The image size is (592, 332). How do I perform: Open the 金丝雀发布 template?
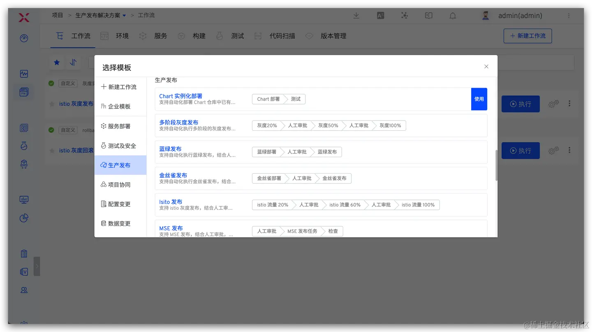pyautogui.click(x=173, y=175)
